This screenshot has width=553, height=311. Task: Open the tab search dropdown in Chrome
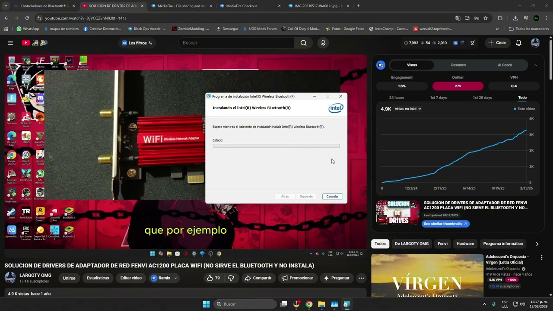click(5, 6)
